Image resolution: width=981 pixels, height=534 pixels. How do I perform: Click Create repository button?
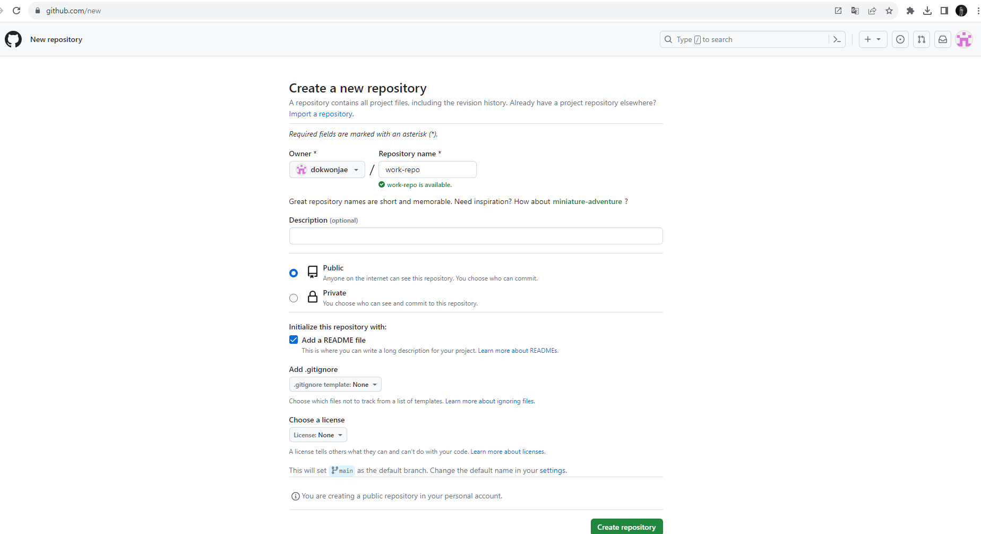coord(626,527)
